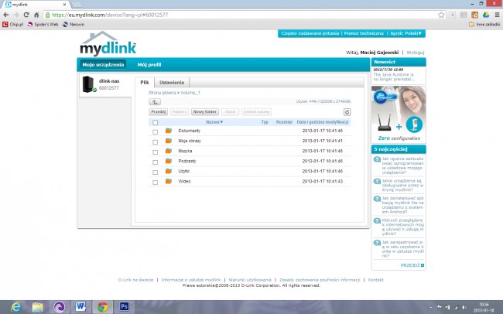The height and width of the screenshot is (314, 503).
Task: Open Inne zakładki bookmarks folder
Action: (x=484, y=25)
